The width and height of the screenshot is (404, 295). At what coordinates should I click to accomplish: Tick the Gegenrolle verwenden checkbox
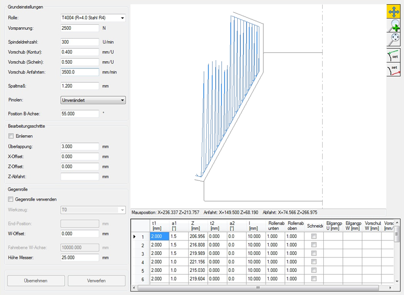coord(11,199)
